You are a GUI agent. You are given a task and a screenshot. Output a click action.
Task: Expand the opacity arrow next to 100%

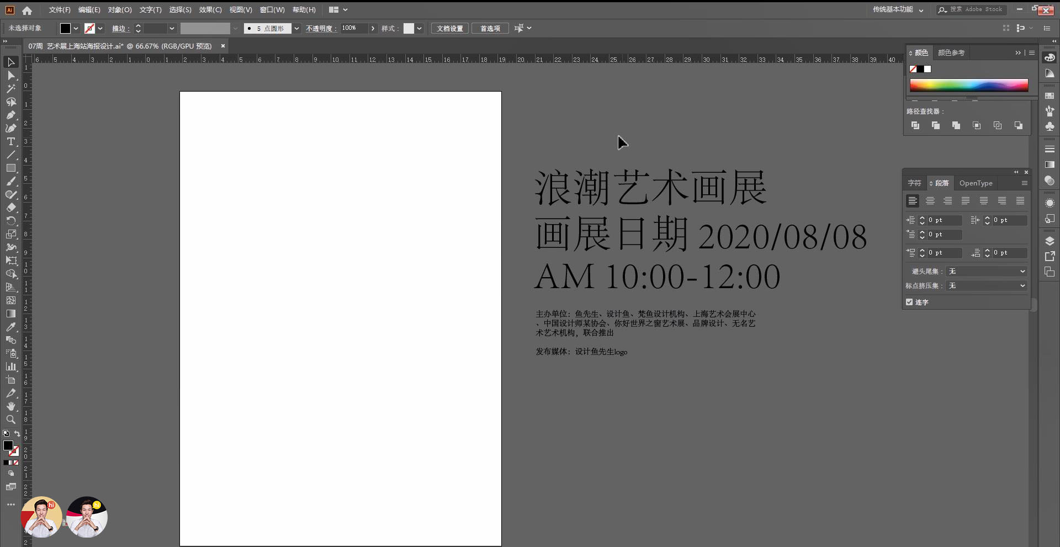[373, 28]
